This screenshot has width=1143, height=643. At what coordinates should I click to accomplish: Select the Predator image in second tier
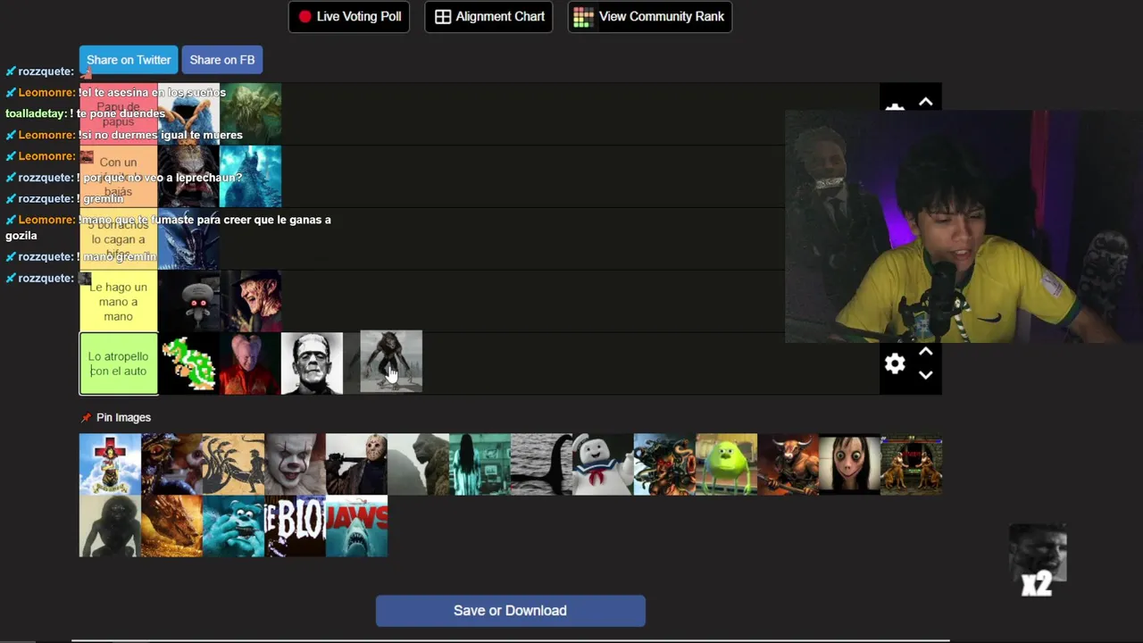point(188,176)
